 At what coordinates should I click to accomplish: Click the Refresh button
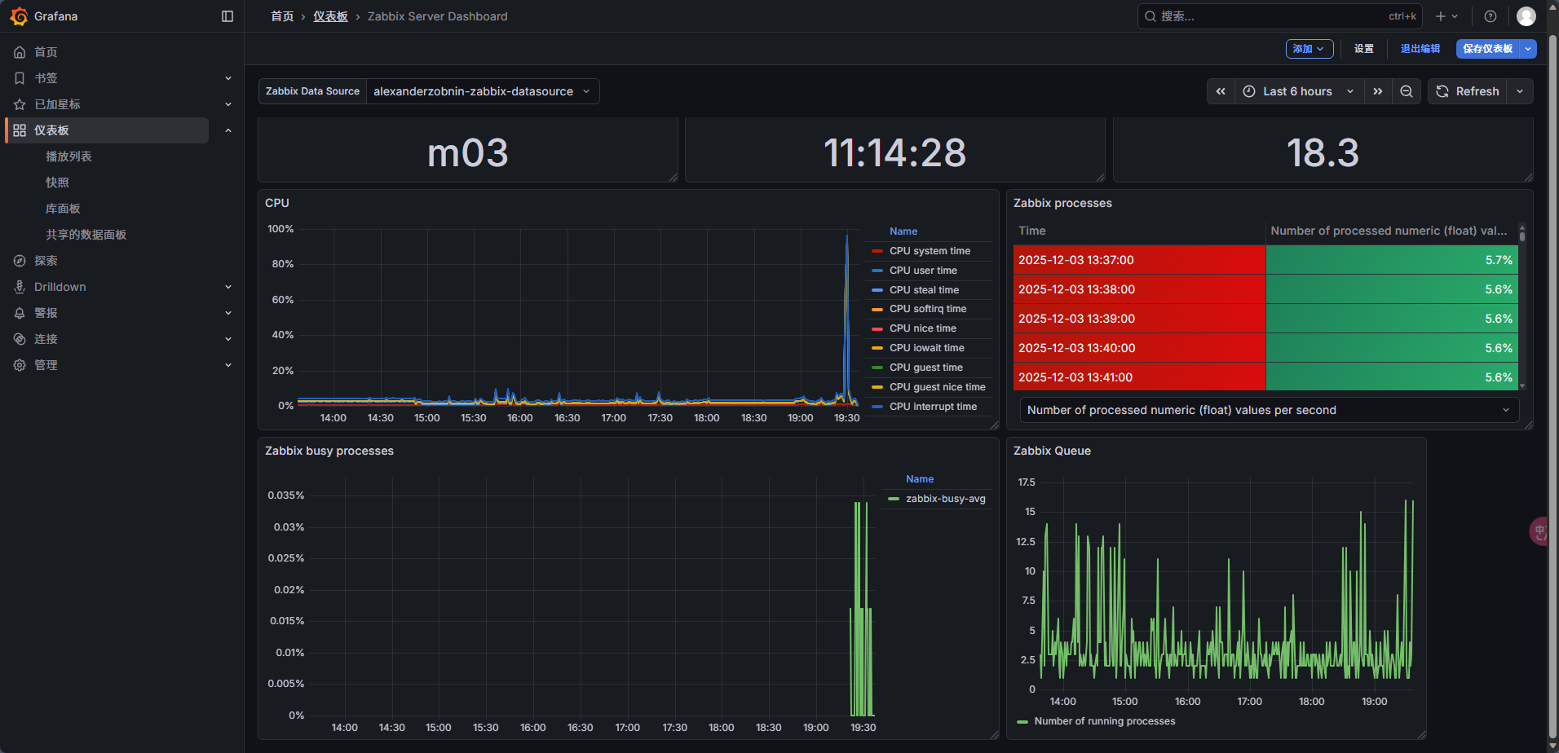(1467, 91)
